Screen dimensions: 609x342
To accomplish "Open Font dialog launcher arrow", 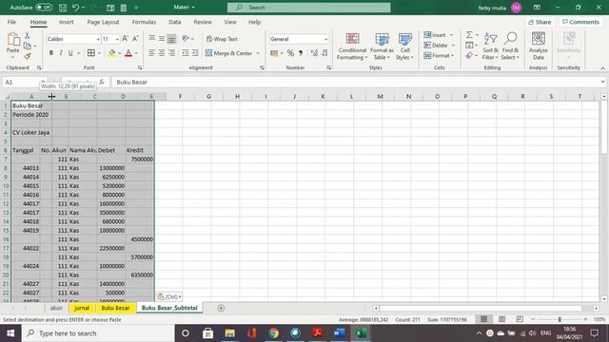I will (140, 67).
